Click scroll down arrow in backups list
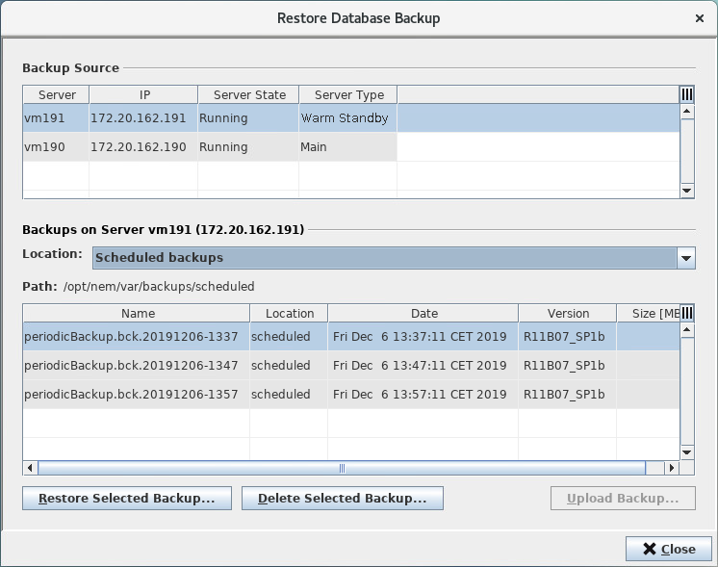This screenshot has height=567, width=718. tap(687, 451)
